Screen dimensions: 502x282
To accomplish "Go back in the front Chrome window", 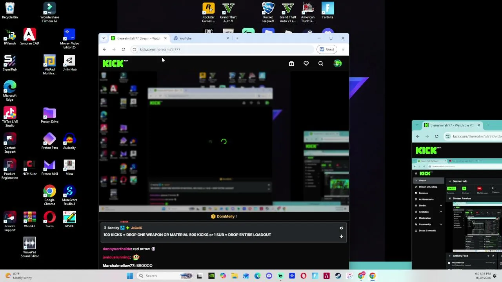I will 104,49.
